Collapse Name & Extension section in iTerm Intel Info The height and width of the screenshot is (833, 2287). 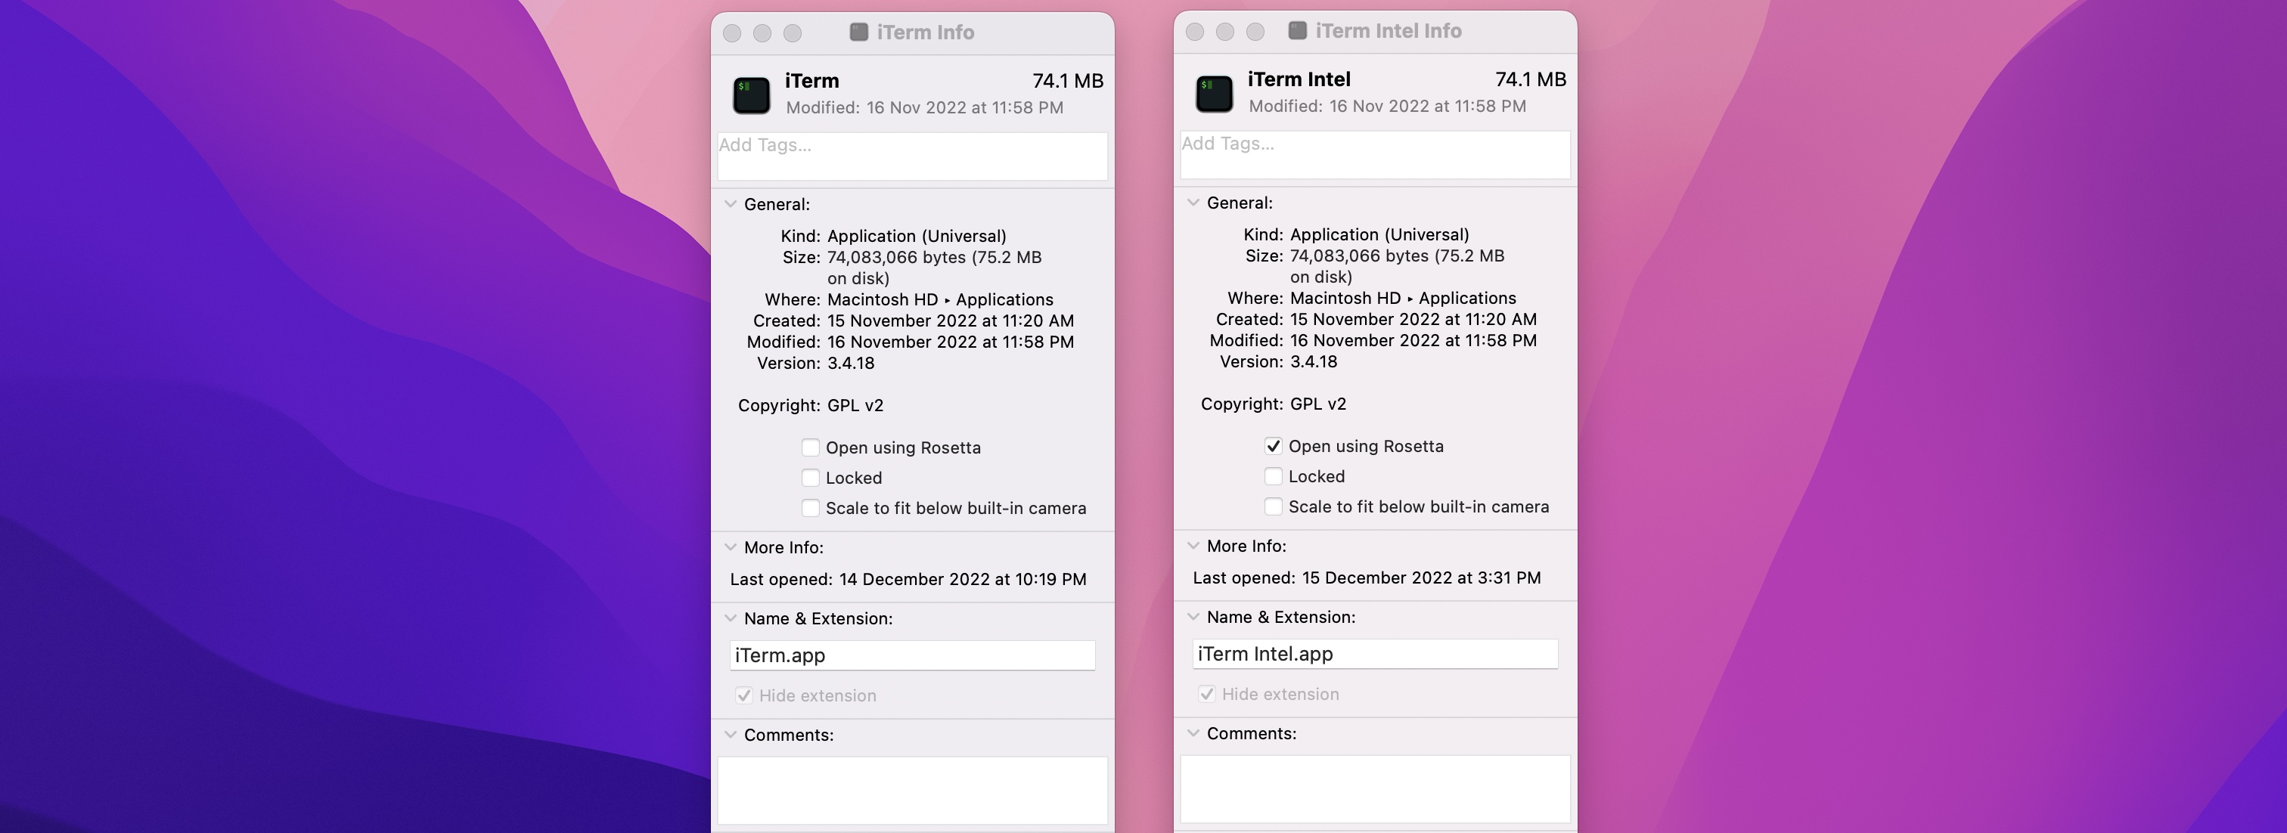[1193, 617]
